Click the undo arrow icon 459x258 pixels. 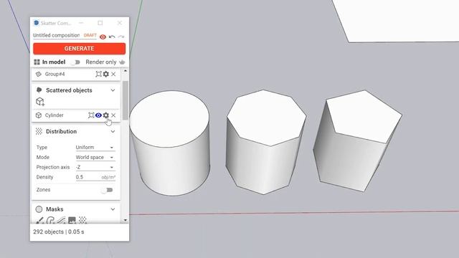[x=112, y=37]
